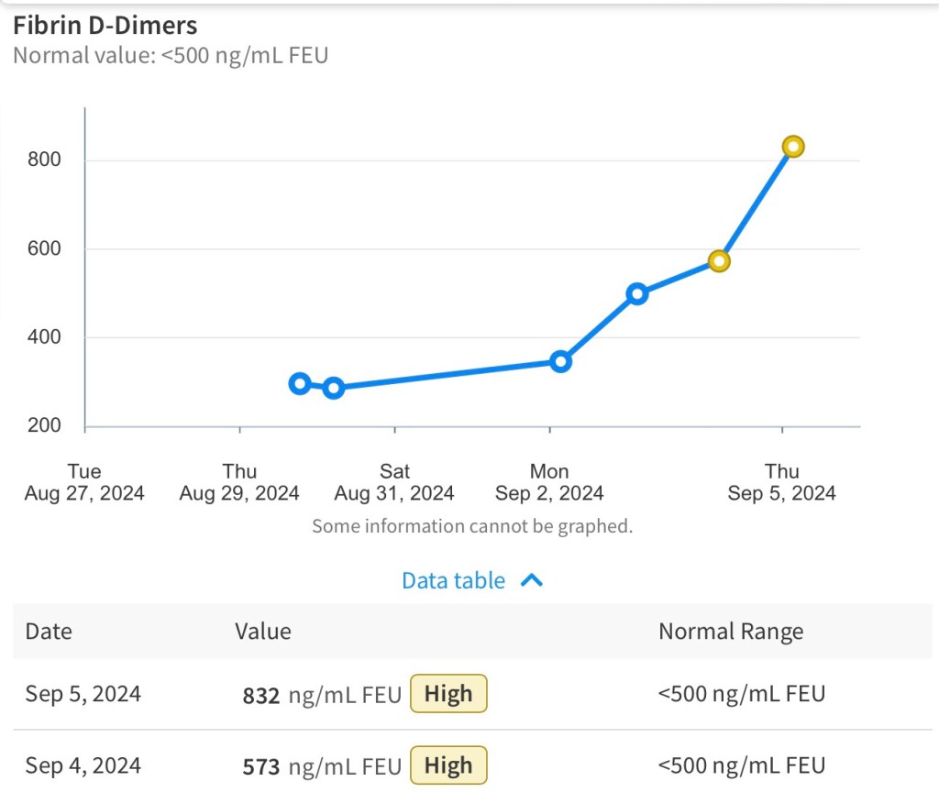
Task: Click the Date column header
Action: [49, 632]
